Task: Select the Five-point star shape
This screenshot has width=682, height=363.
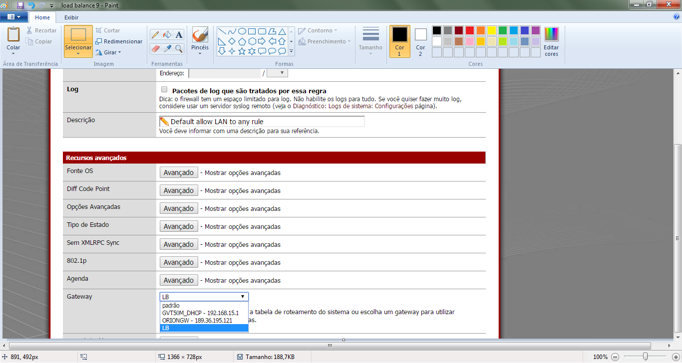Action: [x=242, y=51]
